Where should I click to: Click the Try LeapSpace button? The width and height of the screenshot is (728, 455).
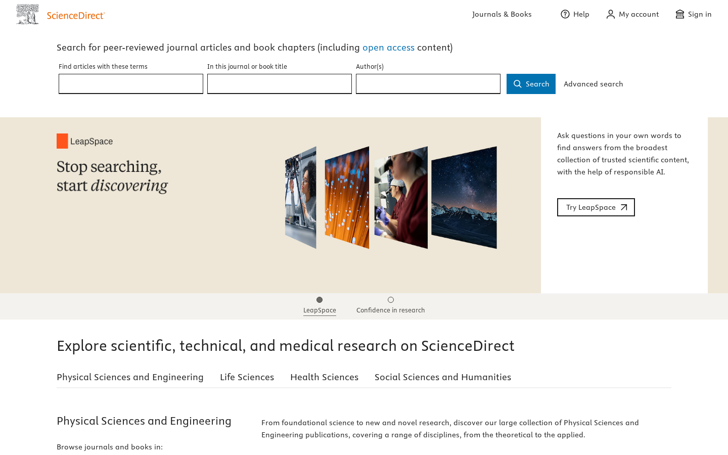(x=596, y=207)
